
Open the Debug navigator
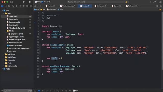[x=24, y=6]
